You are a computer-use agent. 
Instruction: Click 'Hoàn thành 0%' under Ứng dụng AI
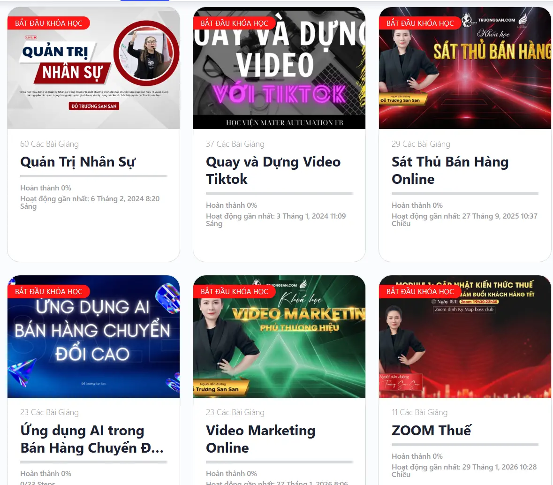point(46,474)
